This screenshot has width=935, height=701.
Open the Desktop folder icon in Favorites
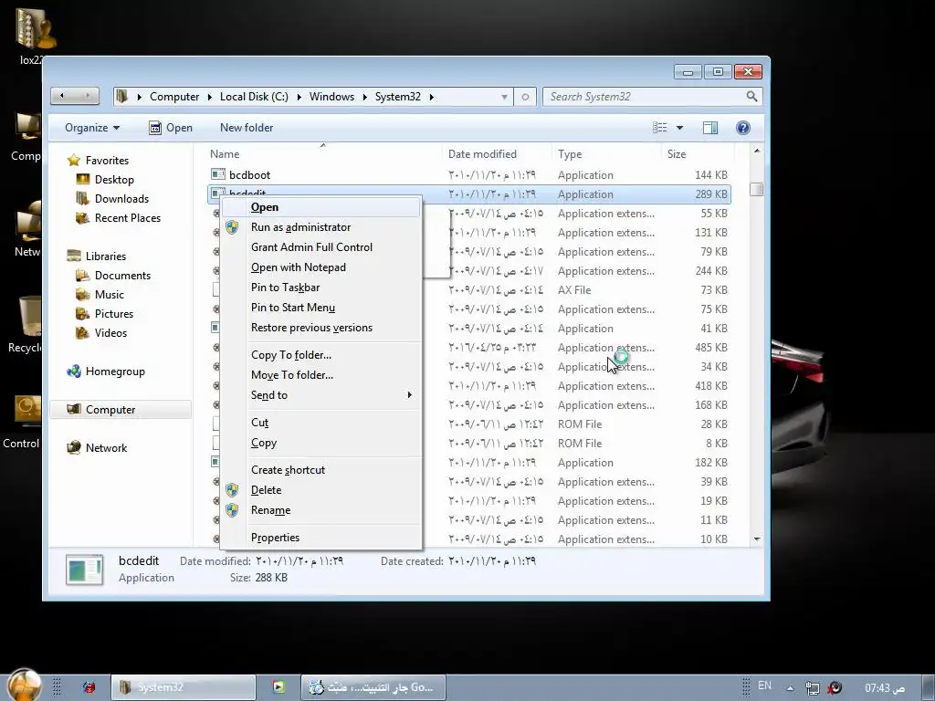pos(83,180)
